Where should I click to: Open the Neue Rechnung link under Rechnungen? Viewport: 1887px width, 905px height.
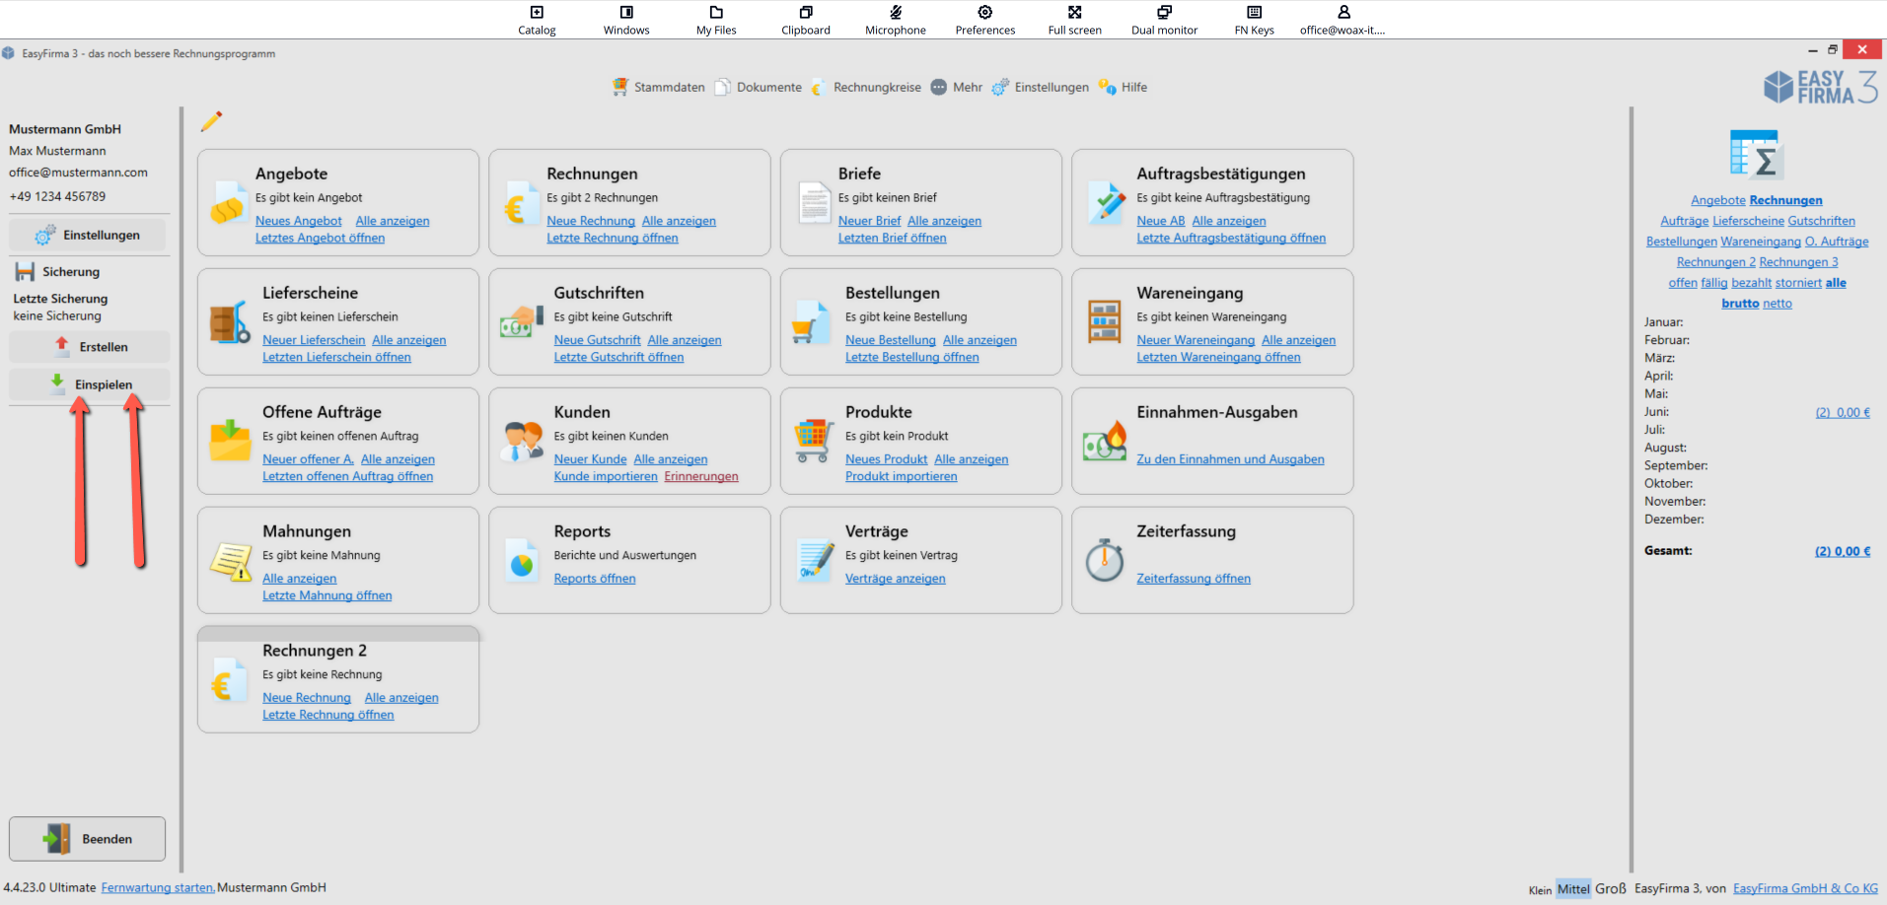pyautogui.click(x=591, y=221)
